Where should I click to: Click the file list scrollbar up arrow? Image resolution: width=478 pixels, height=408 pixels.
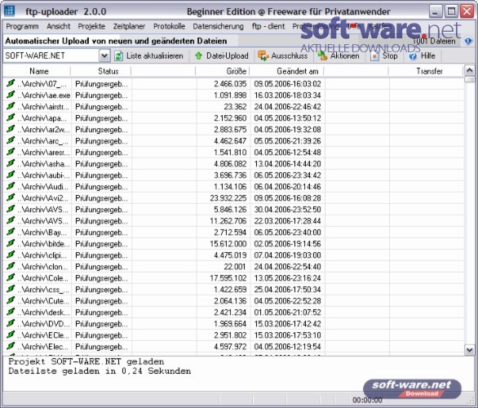pyautogui.click(x=470, y=70)
